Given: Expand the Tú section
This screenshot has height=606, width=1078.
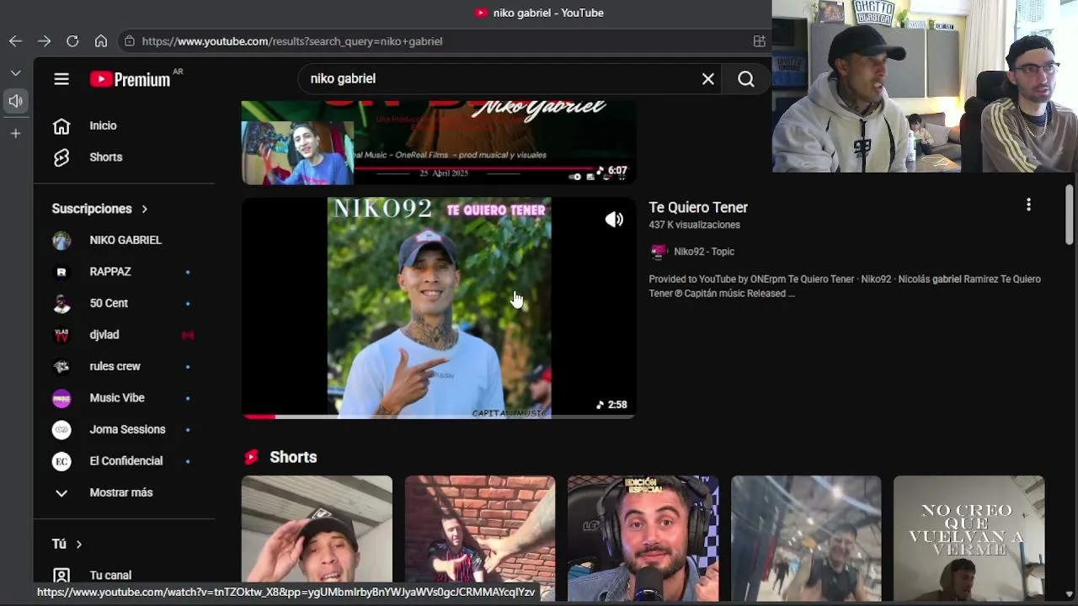Looking at the screenshot, I should click(x=67, y=544).
